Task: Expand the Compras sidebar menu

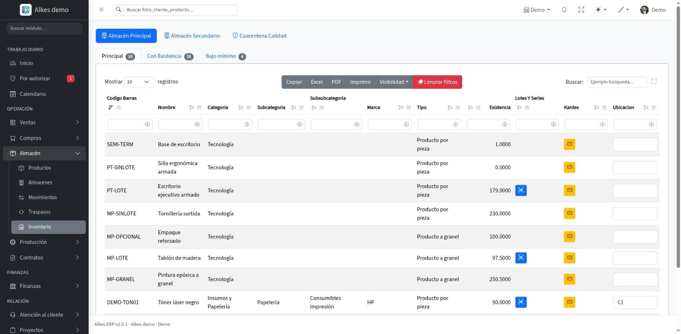Action: pyautogui.click(x=44, y=138)
